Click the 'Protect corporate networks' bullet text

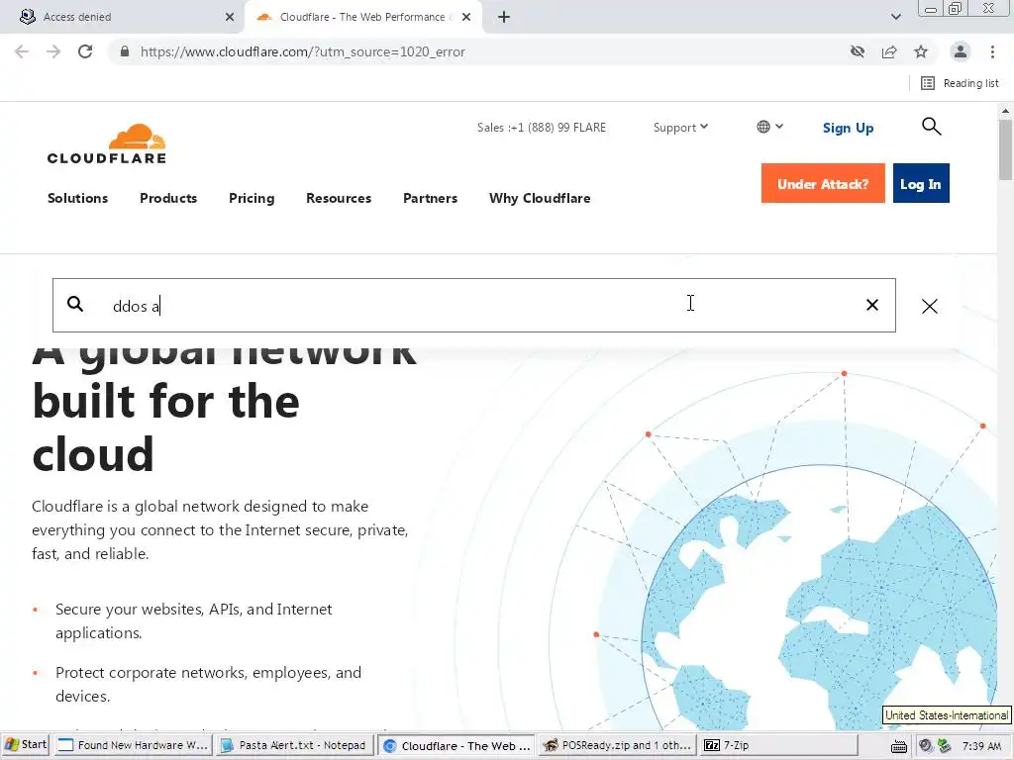click(x=208, y=685)
